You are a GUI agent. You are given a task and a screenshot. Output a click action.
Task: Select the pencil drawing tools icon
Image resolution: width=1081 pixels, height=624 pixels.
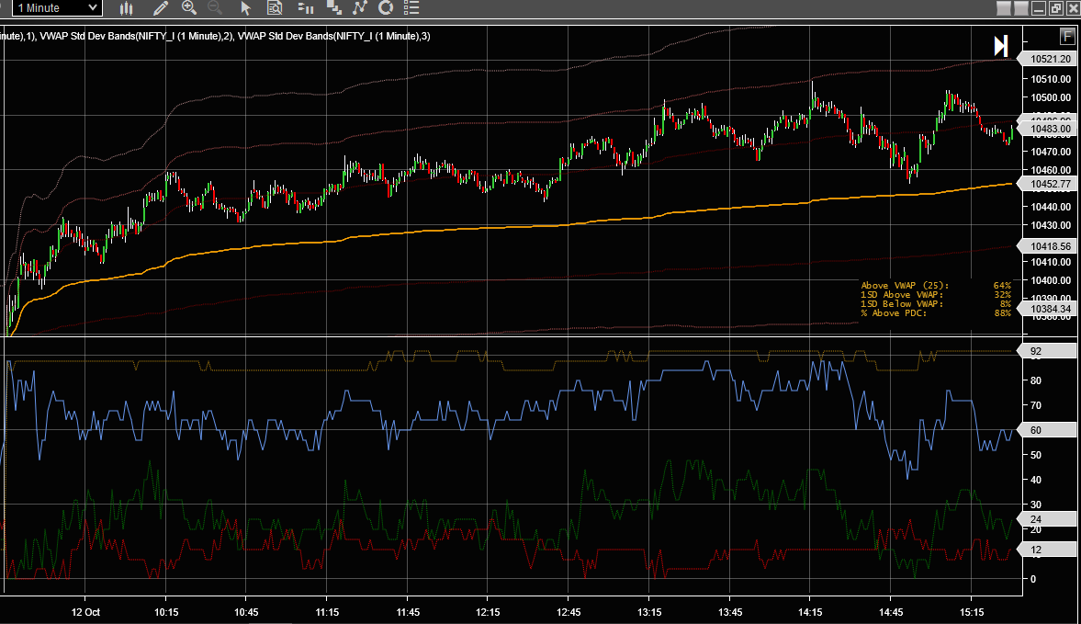coord(161,8)
